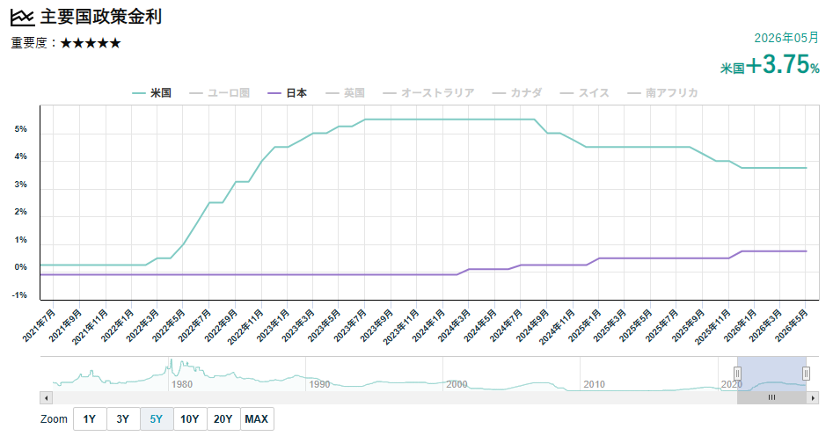Click the 主要国政策金利 title
The image size is (833, 436).
101,17
